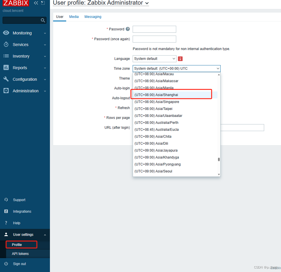Click the Support headset icon
The height and width of the screenshot is (272, 281).
click(6, 200)
